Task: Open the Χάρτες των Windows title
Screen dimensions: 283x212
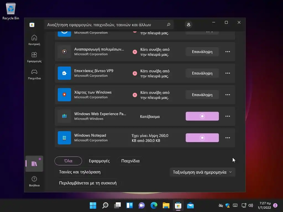Action: coord(93,92)
